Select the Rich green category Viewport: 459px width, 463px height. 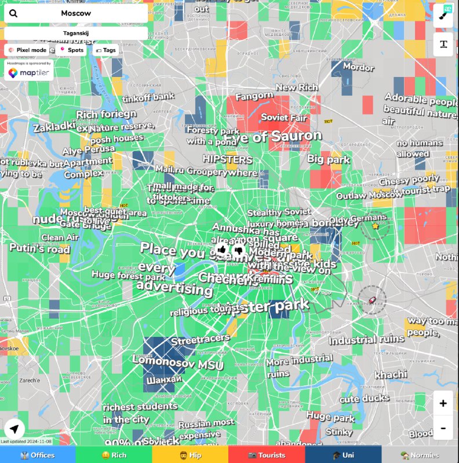[x=114, y=455]
